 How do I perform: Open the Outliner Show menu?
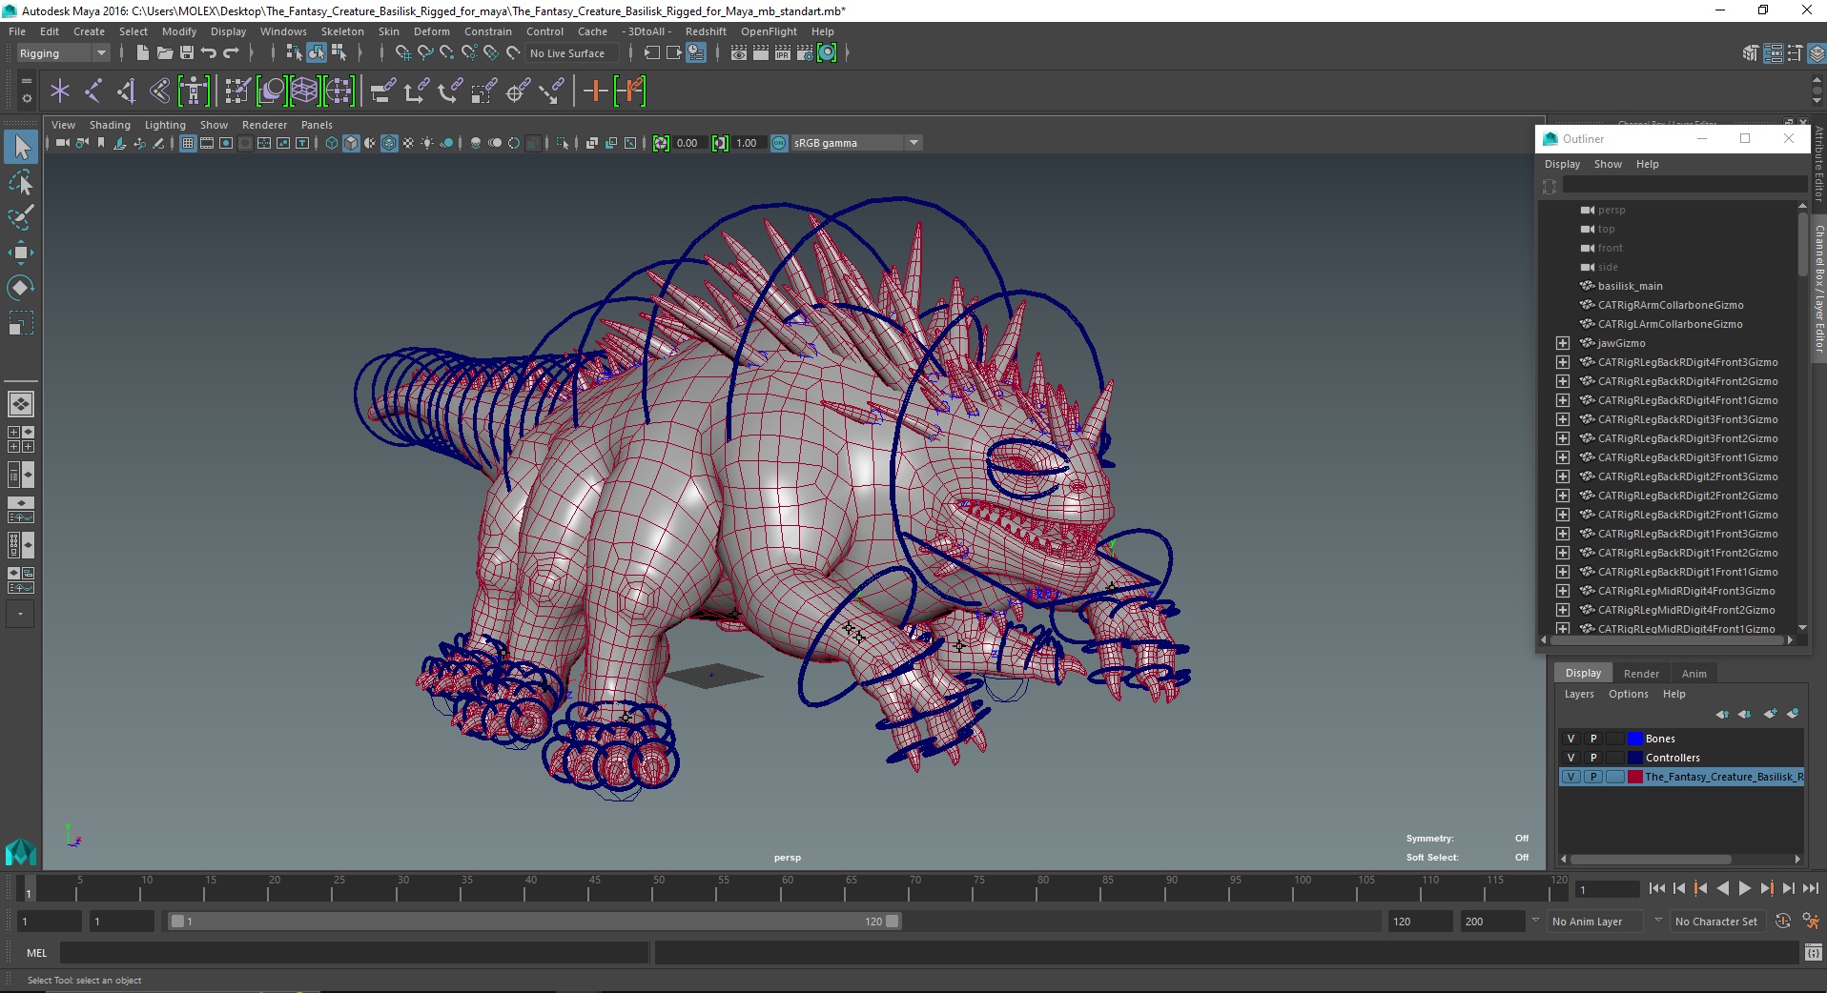[1608, 164]
